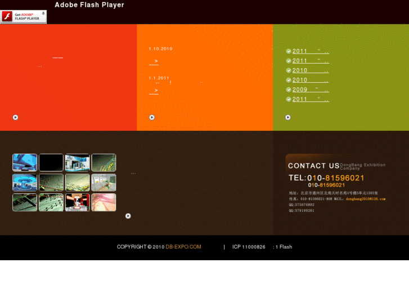Click the round arrow icon beside the thumbnail gallery
Image resolution: width=409 pixels, height=307 pixels.
tap(128, 216)
